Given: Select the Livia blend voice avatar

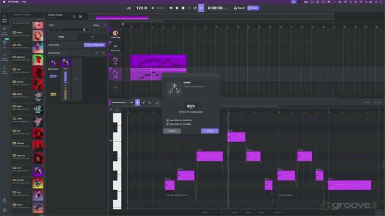Looking at the screenshot, I should click(66, 62).
